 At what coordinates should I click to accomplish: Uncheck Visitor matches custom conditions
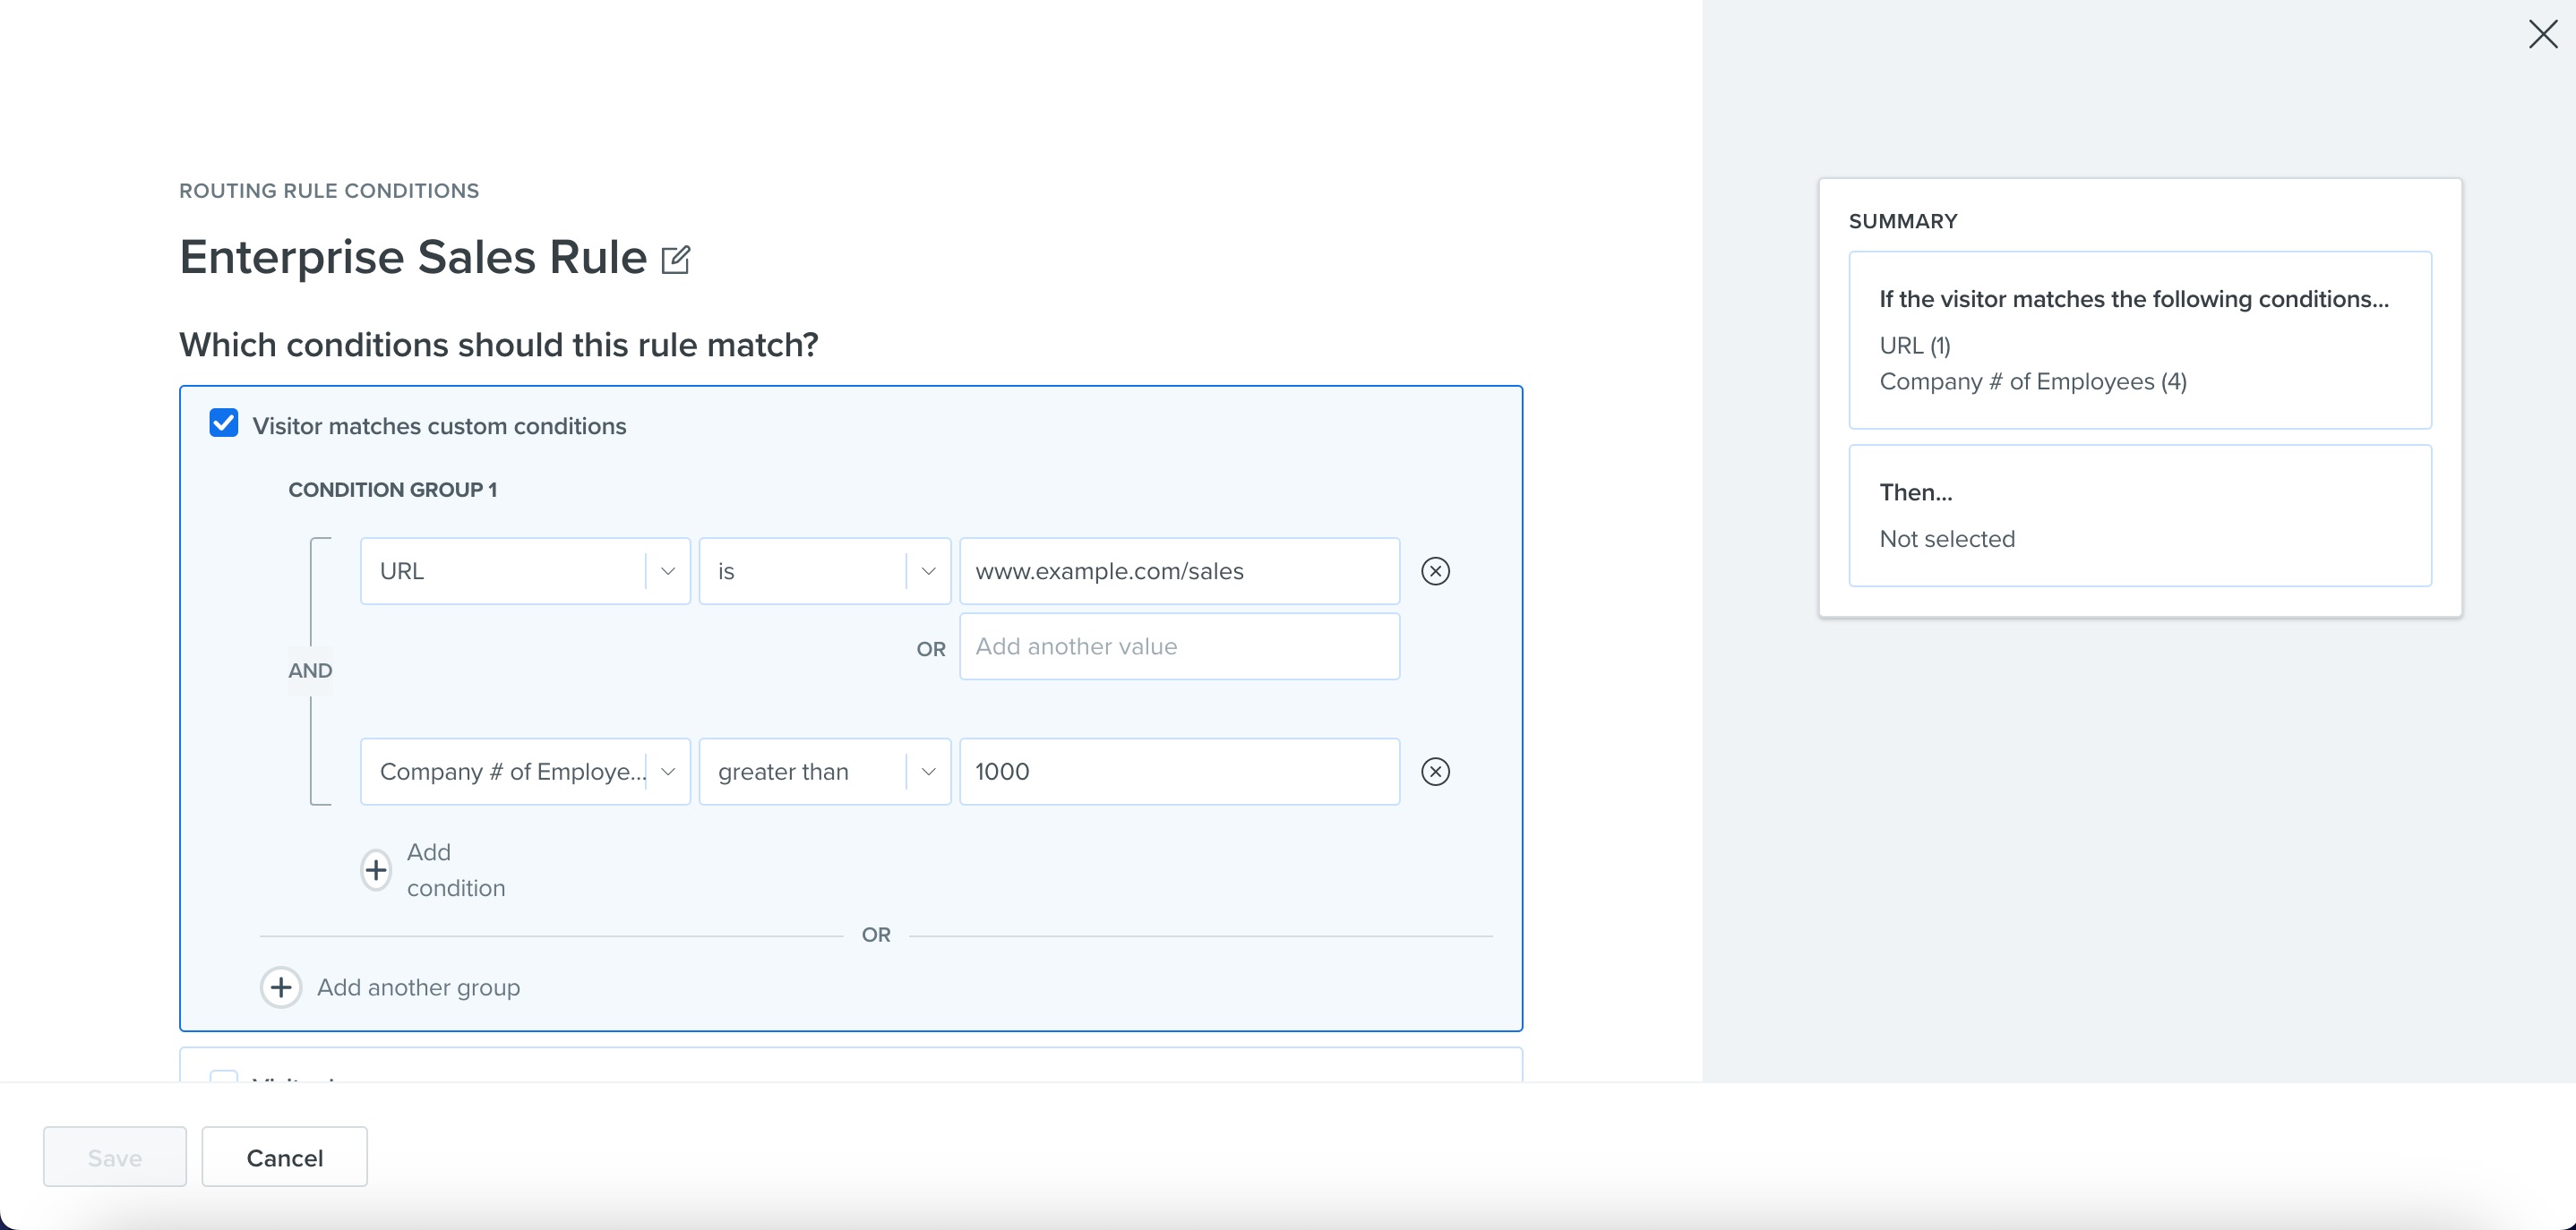(224, 423)
